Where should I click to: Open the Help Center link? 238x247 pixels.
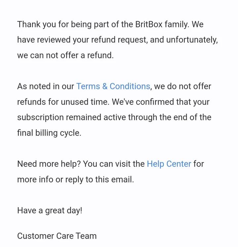click(x=169, y=164)
